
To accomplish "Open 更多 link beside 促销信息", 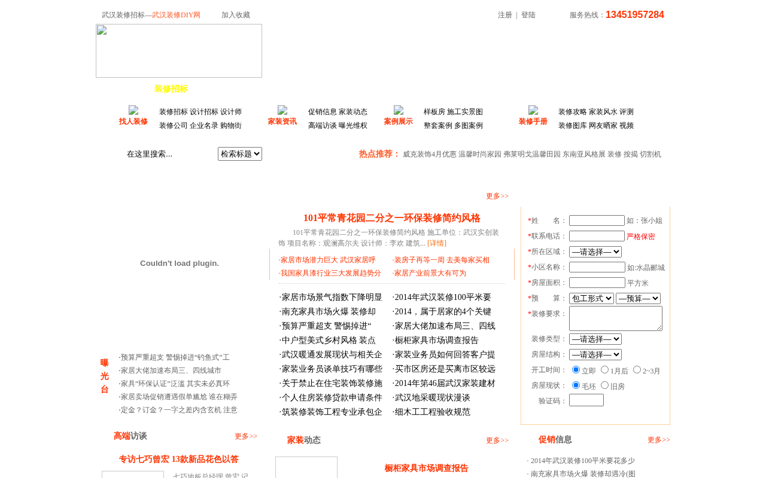I will tap(659, 440).
